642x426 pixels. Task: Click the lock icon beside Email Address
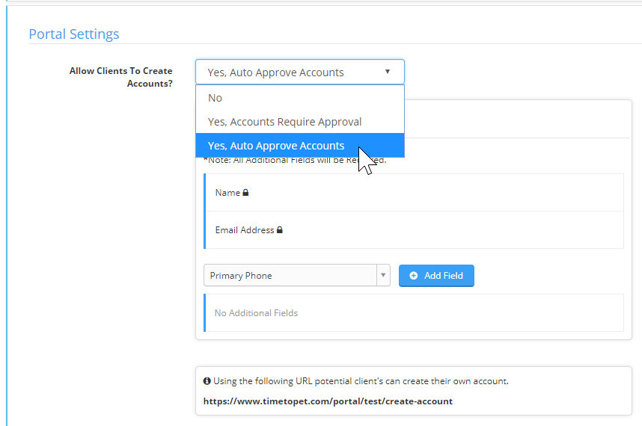click(280, 229)
